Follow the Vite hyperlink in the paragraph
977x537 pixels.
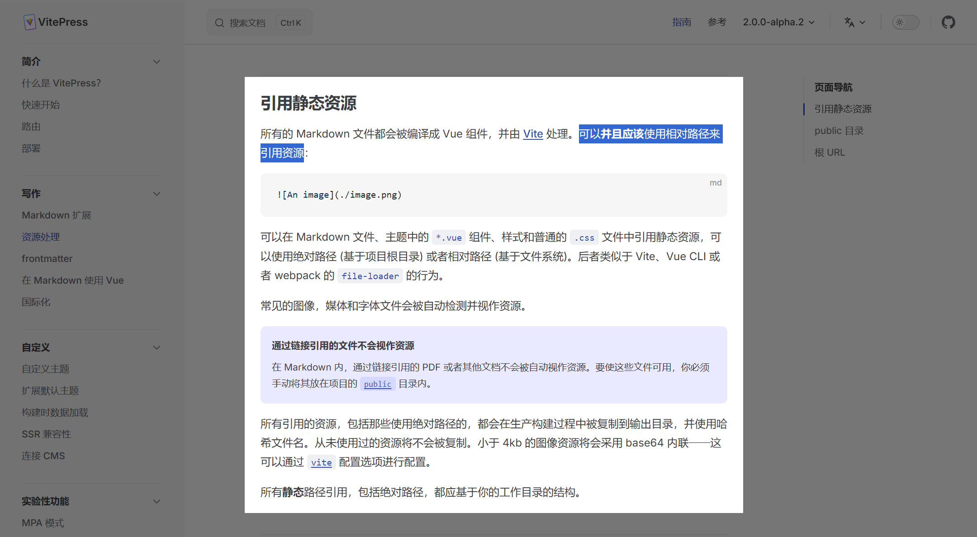click(533, 134)
